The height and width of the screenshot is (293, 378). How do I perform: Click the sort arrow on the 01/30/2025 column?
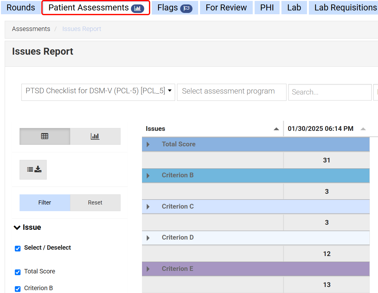[363, 129]
